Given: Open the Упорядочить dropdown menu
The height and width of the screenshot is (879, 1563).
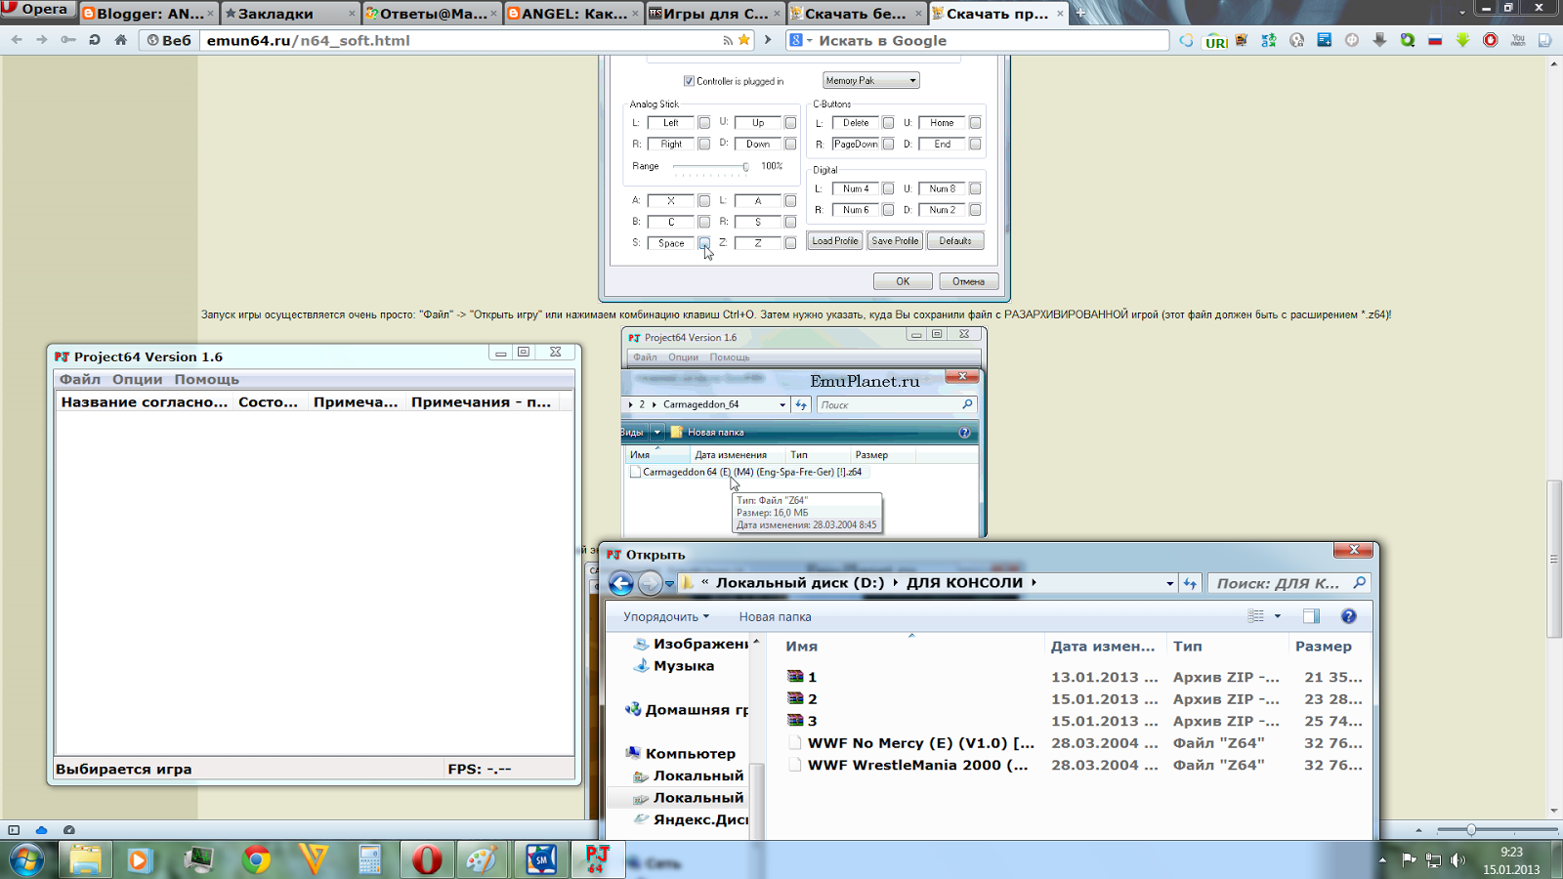Looking at the screenshot, I should [666, 616].
